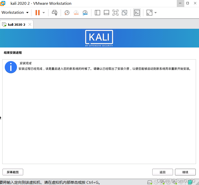
Task: Click the CD/DVD drive status icon
Action: 156,182
